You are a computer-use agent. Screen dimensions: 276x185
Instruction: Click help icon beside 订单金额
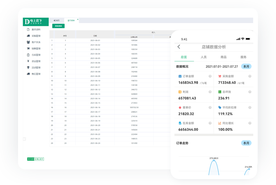210,76
